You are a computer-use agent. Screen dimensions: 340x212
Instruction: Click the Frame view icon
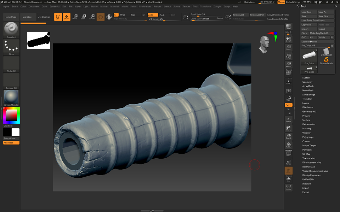click(x=288, y=120)
